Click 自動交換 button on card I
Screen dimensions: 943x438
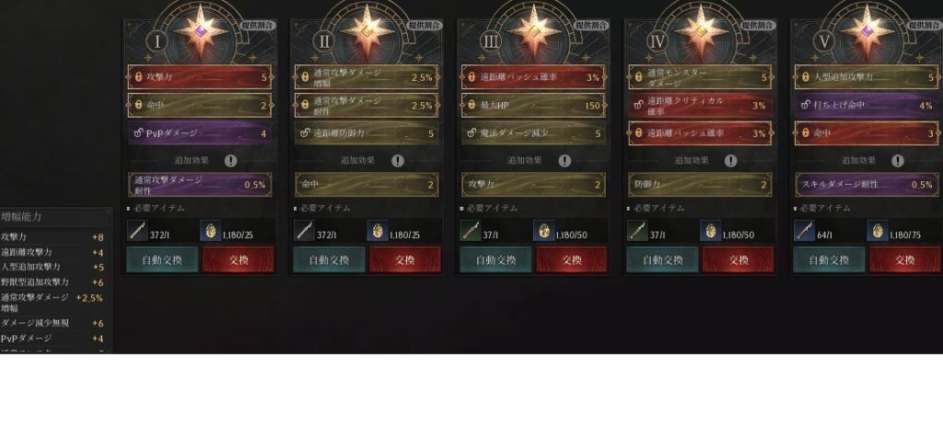pos(162,259)
